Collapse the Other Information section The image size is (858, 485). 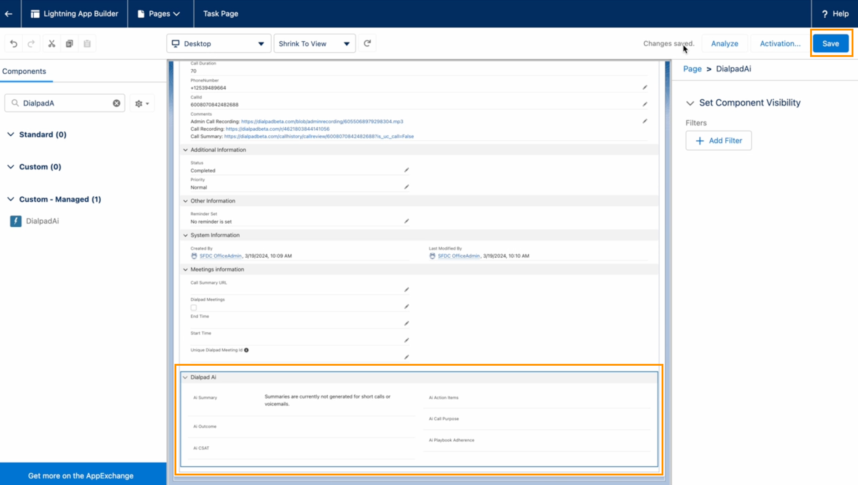[185, 201]
